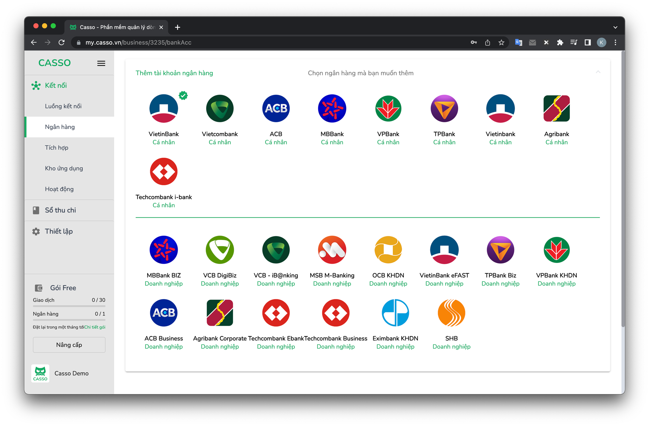Choose TPBank Cá nhân bank icon
Image resolution: width=649 pixels, height=426 pixels.
tap(444, 108)
